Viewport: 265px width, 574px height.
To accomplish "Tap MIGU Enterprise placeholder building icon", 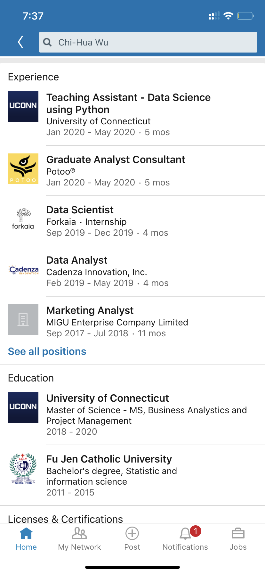I will [23, 320].
